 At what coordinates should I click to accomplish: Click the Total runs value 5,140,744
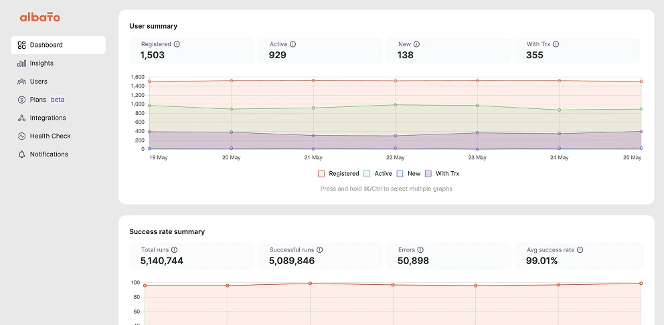pos(162,261)
